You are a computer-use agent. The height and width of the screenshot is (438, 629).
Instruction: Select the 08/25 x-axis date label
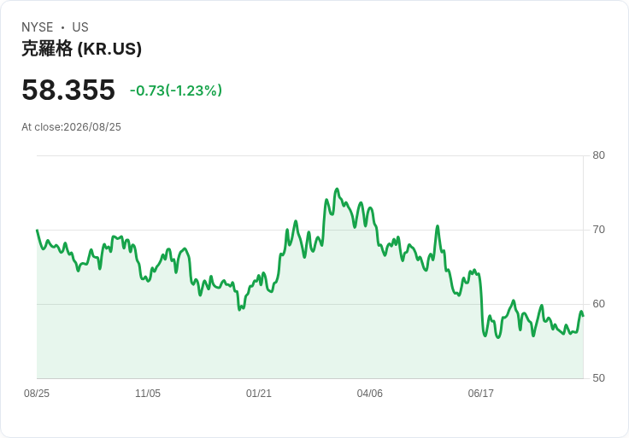click(x=37, y=393)
